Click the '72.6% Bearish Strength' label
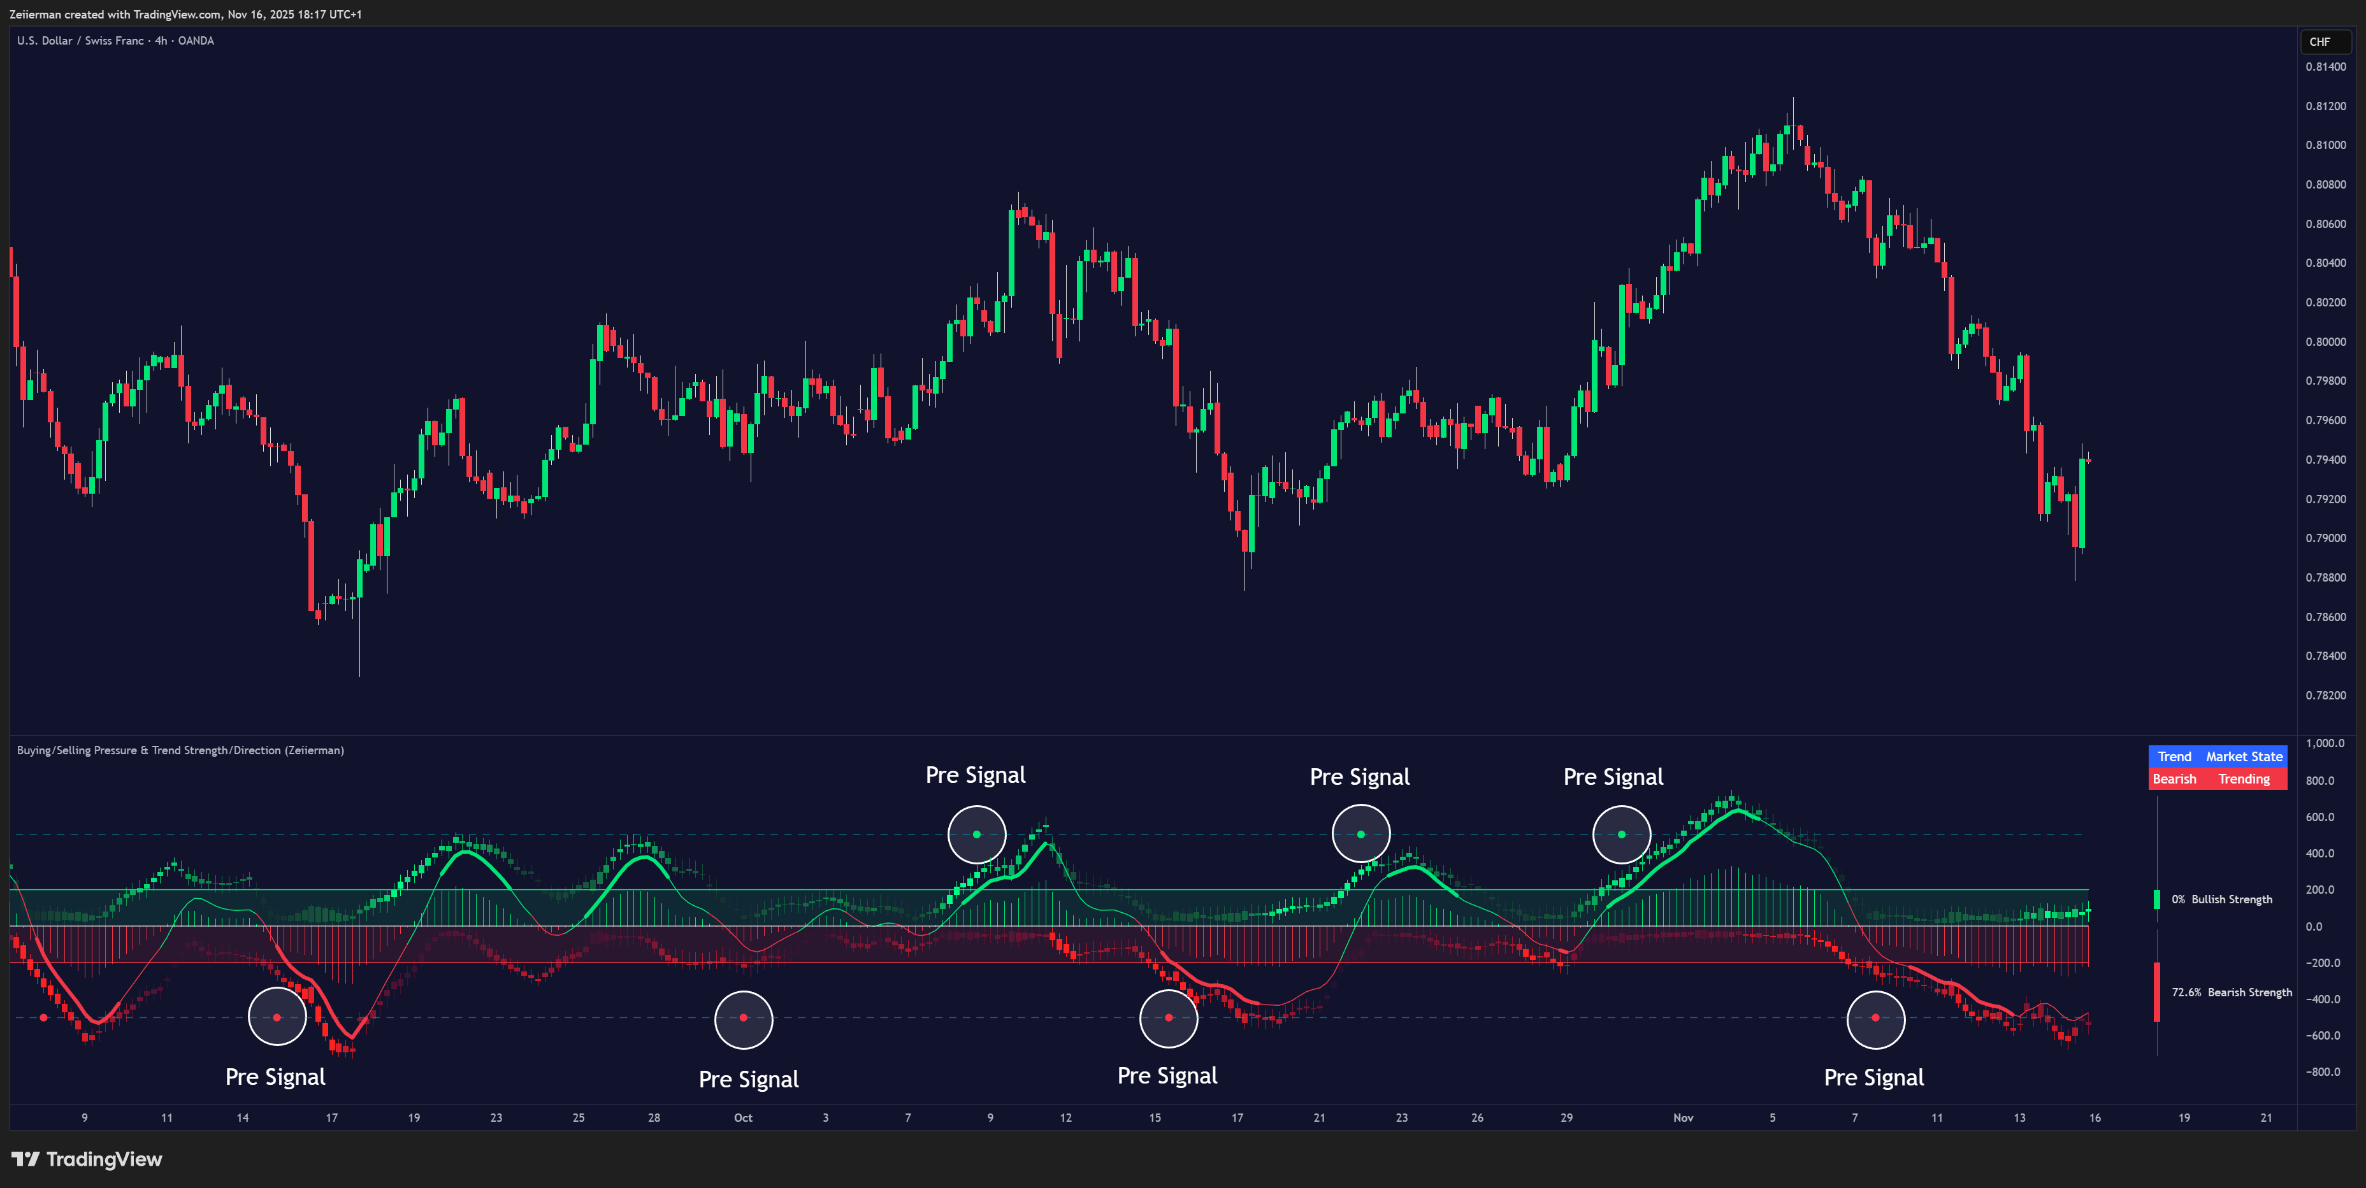Screen dimensions: 2366x1188 (2231, 992)
